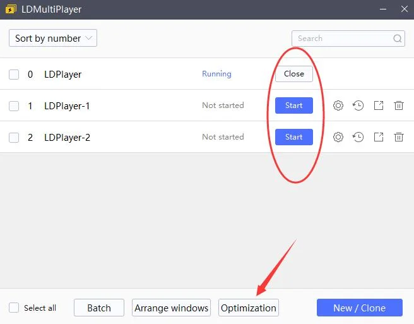Image resolution: width=414 pixels, height=324 pixels.
Task: Tick the checkbox for LDPlayer row 0
Action: coord(14,75)
